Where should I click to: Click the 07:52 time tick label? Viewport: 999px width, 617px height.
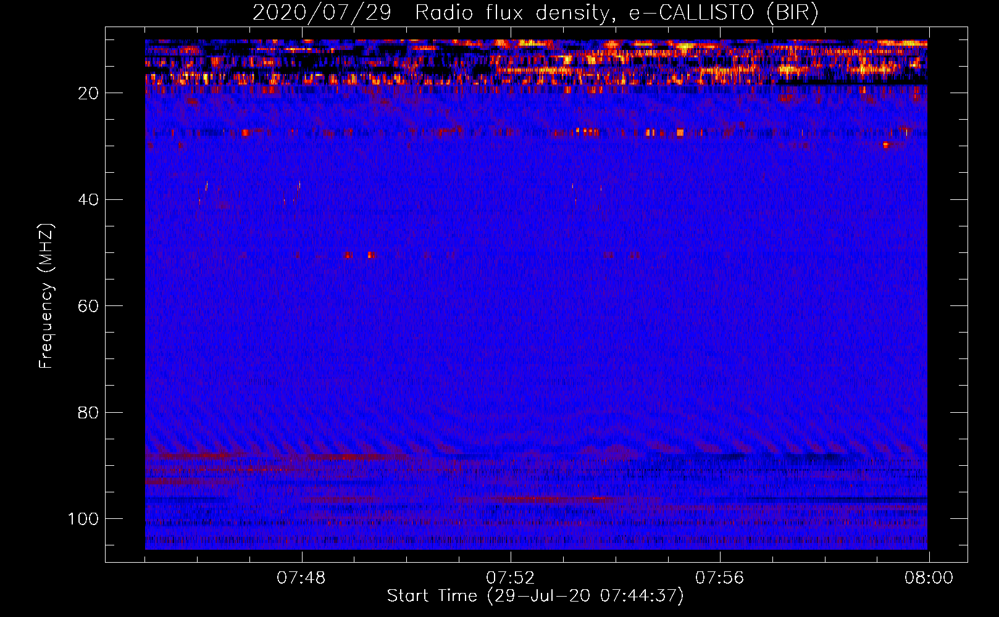point(510,578)
